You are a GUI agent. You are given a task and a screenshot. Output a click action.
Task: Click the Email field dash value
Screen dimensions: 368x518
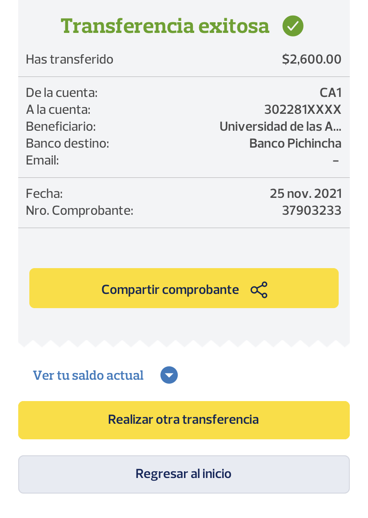point(336,160)
